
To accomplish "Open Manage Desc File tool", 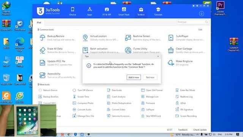I will pos(84,116).
